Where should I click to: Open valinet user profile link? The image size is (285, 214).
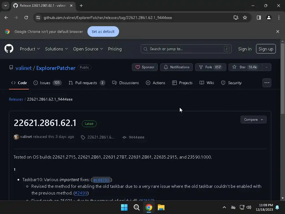click(24, 68)
